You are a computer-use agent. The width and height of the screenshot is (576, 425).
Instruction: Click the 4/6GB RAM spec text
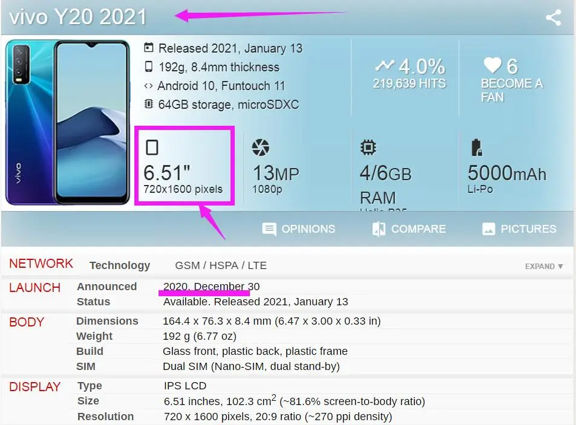point(385,184)
